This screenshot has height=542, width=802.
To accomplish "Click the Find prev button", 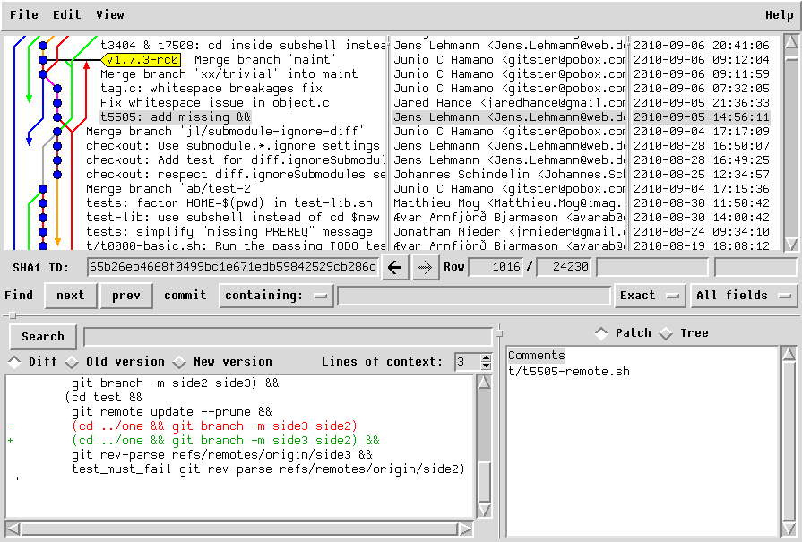I will [126, 296].
